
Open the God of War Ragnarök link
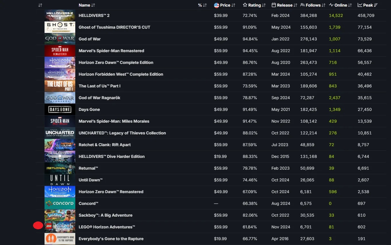tap(99, 98)
